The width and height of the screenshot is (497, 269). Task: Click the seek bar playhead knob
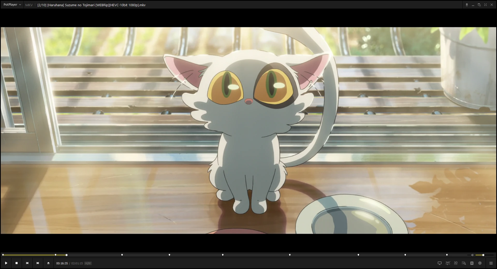coord(67,255)
